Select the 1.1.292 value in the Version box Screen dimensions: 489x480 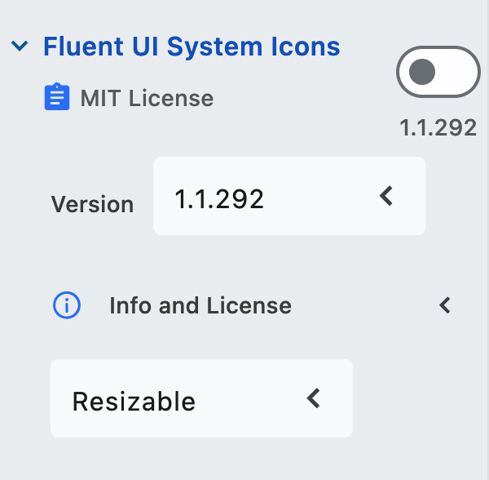click(x=219, y=199)
